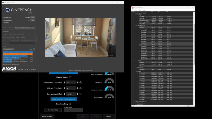Click the Package Temperature gauge
This screenshot has width=212, height=119.
click(109, 88)
